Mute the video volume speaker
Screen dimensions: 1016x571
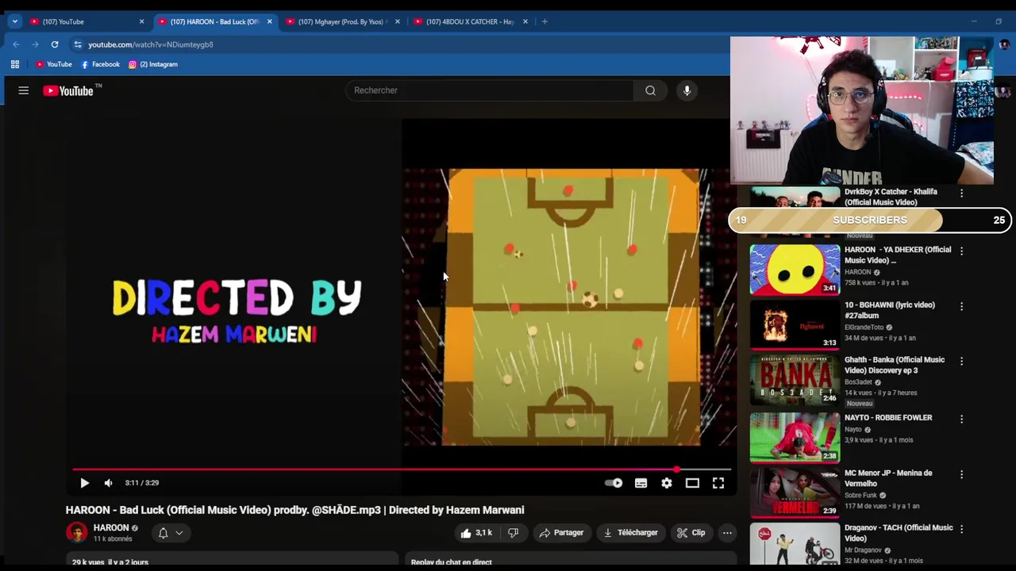(x=109, y=483)
